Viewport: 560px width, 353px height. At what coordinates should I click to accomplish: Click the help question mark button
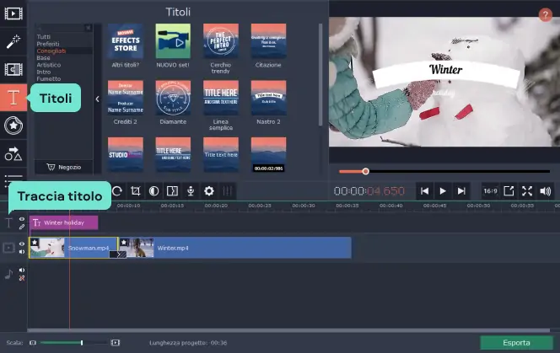(545, 15)
